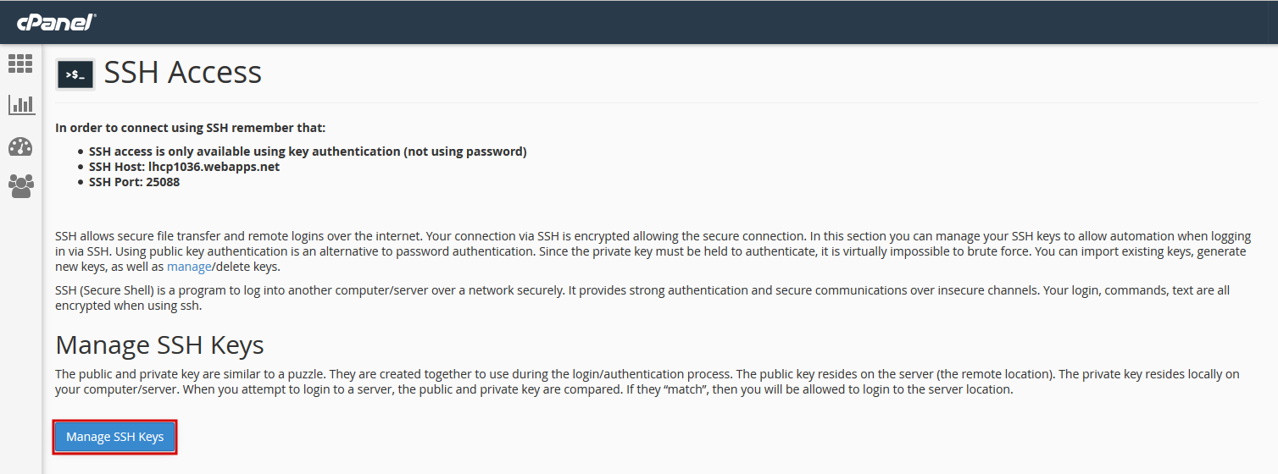Click the "/delete keys" text after manage link

(x=245, y=267)
